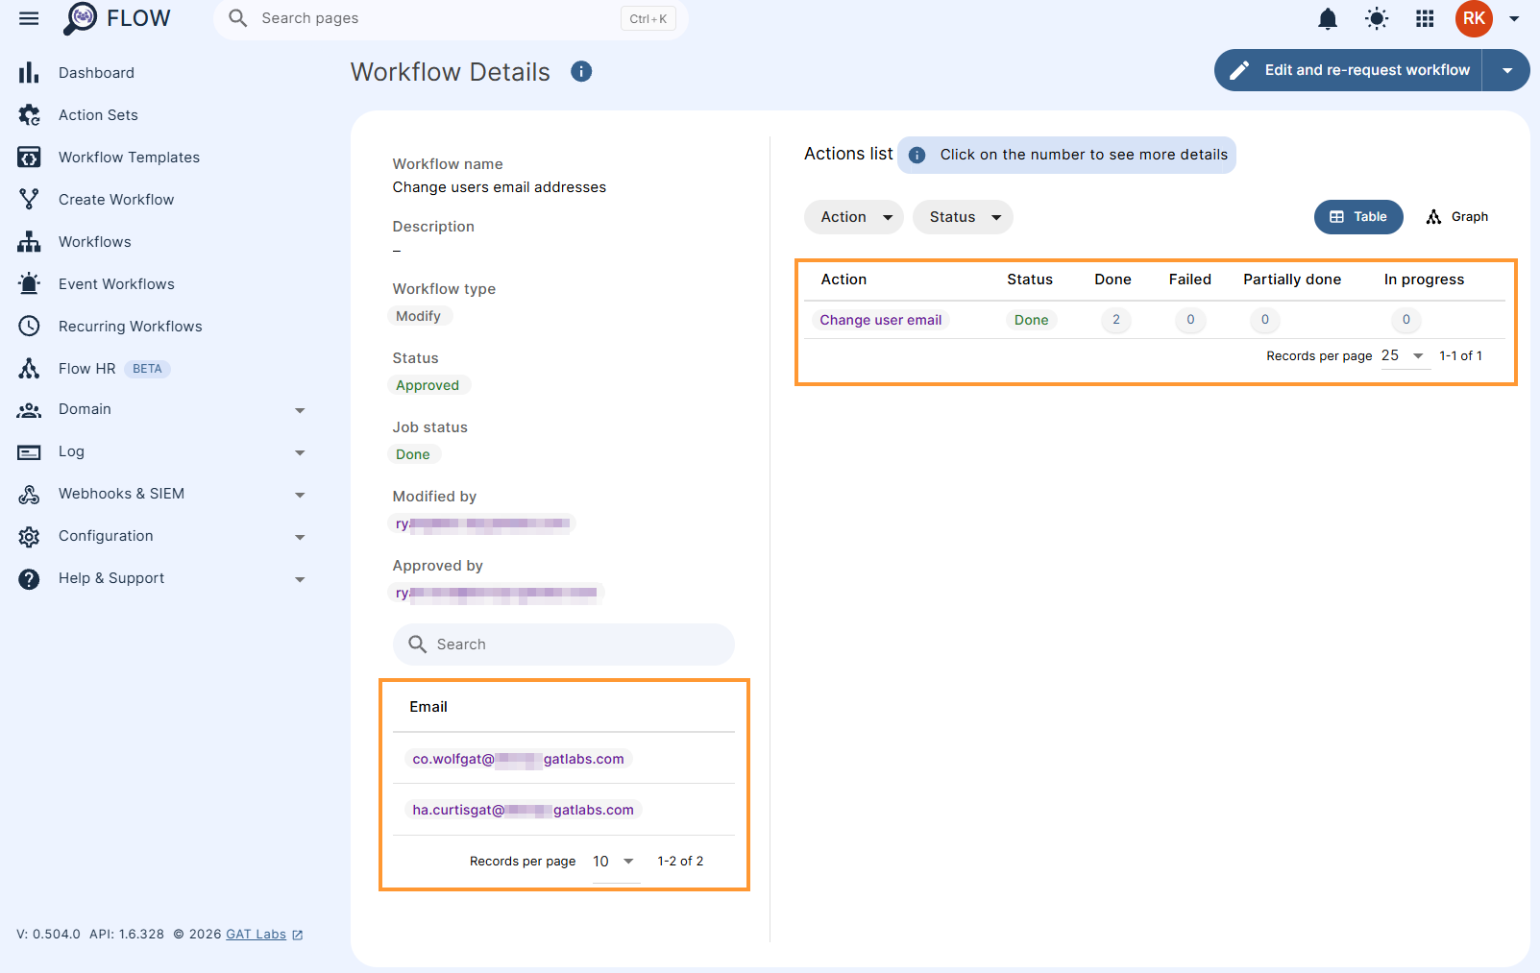The image size is (1540, 973).
Task: Click the In progress count 0
Action: coord(1406,320)
